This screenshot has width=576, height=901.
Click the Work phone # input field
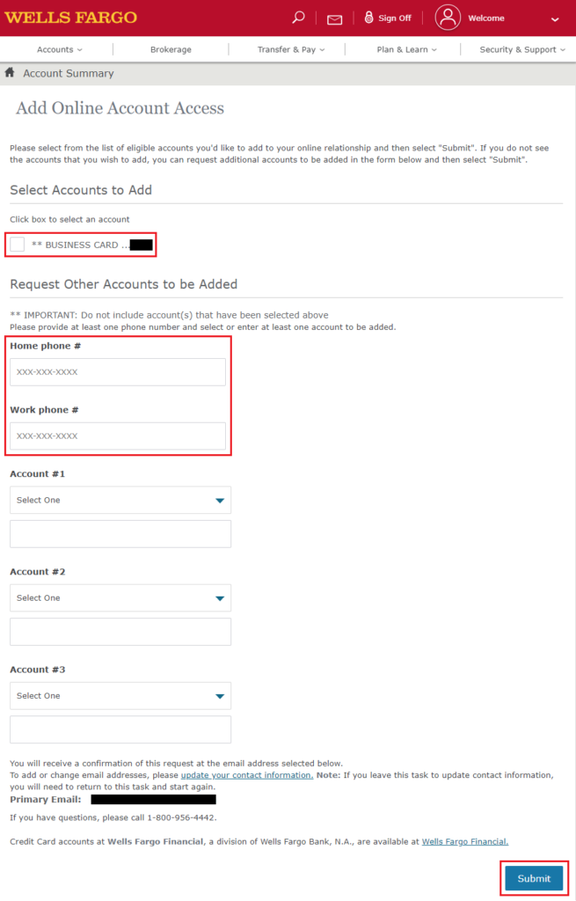click(118, 436)
